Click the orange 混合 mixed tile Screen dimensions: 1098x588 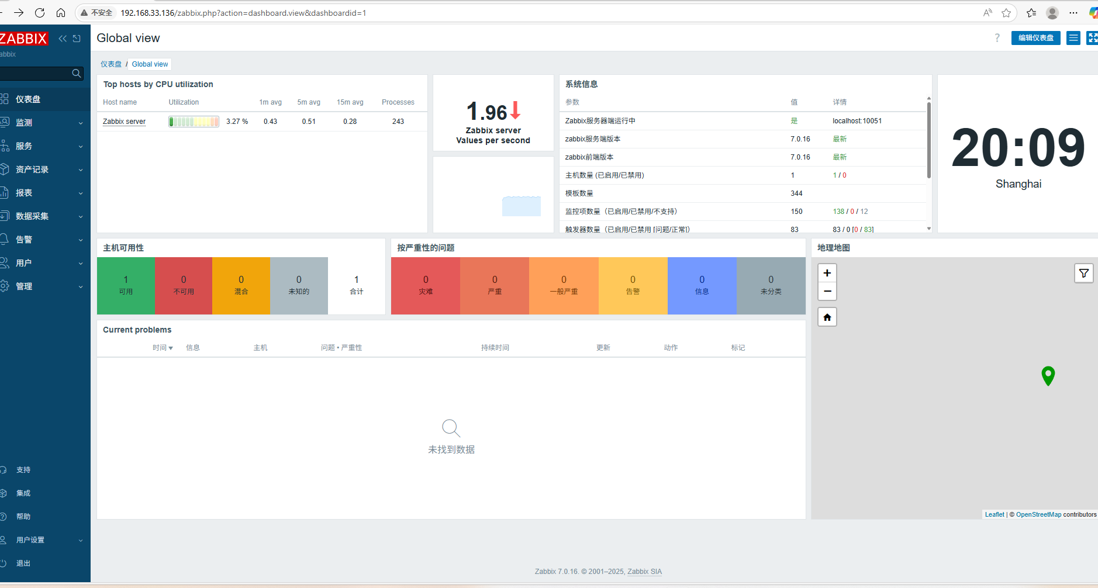241,286
